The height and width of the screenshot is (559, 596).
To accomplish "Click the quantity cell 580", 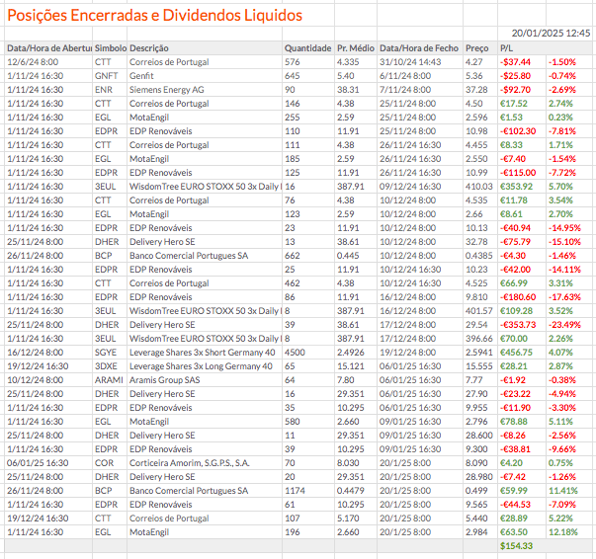I will click(293, 422).
